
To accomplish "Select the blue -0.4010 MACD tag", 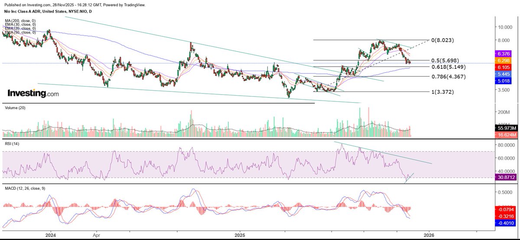I will click(x=505, y=223).
